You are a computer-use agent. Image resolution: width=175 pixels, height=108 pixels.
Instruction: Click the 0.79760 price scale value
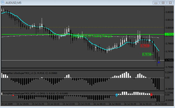[x=169, y=51]
